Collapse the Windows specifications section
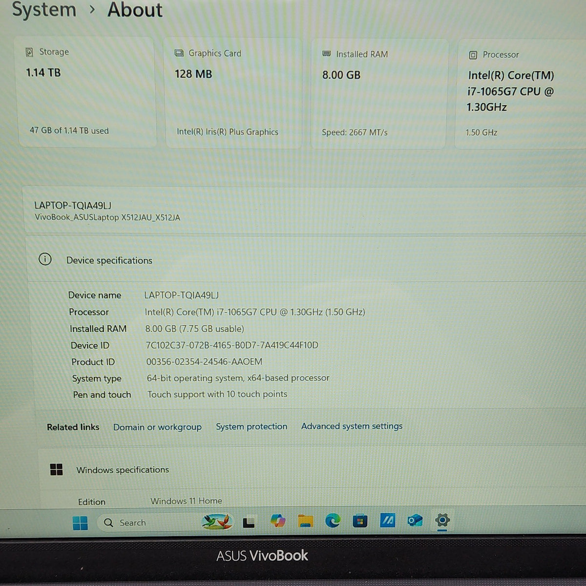 click(313, 470)
